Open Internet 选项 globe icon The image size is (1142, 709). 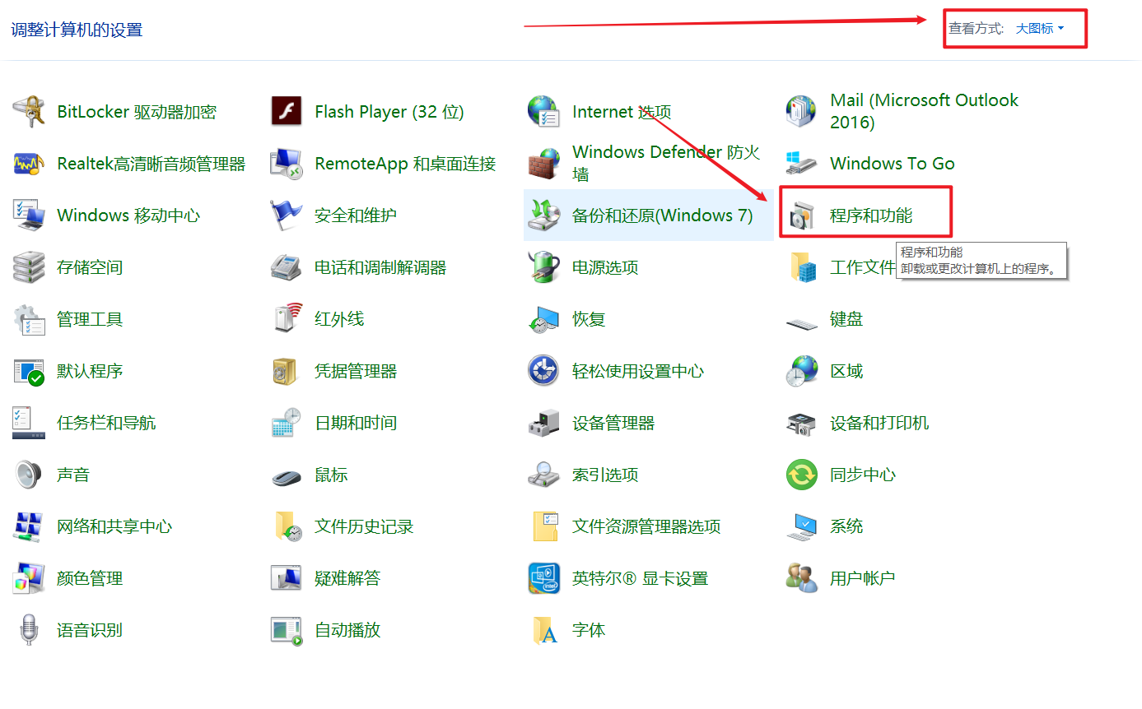tap(543, 112)
